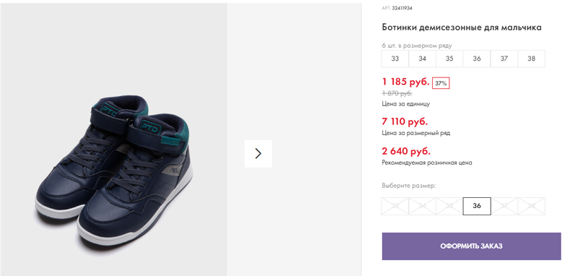The height and width of the screenshot is (276, 578).
Task: Click the article number 32411934
Action: (x=402, y=8)
